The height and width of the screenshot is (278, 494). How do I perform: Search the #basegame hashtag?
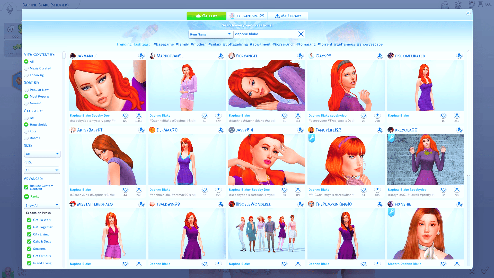pos(164,44)
